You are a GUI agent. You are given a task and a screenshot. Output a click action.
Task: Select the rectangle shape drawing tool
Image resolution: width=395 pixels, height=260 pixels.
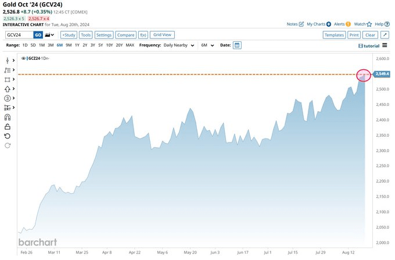coord(8,79)
